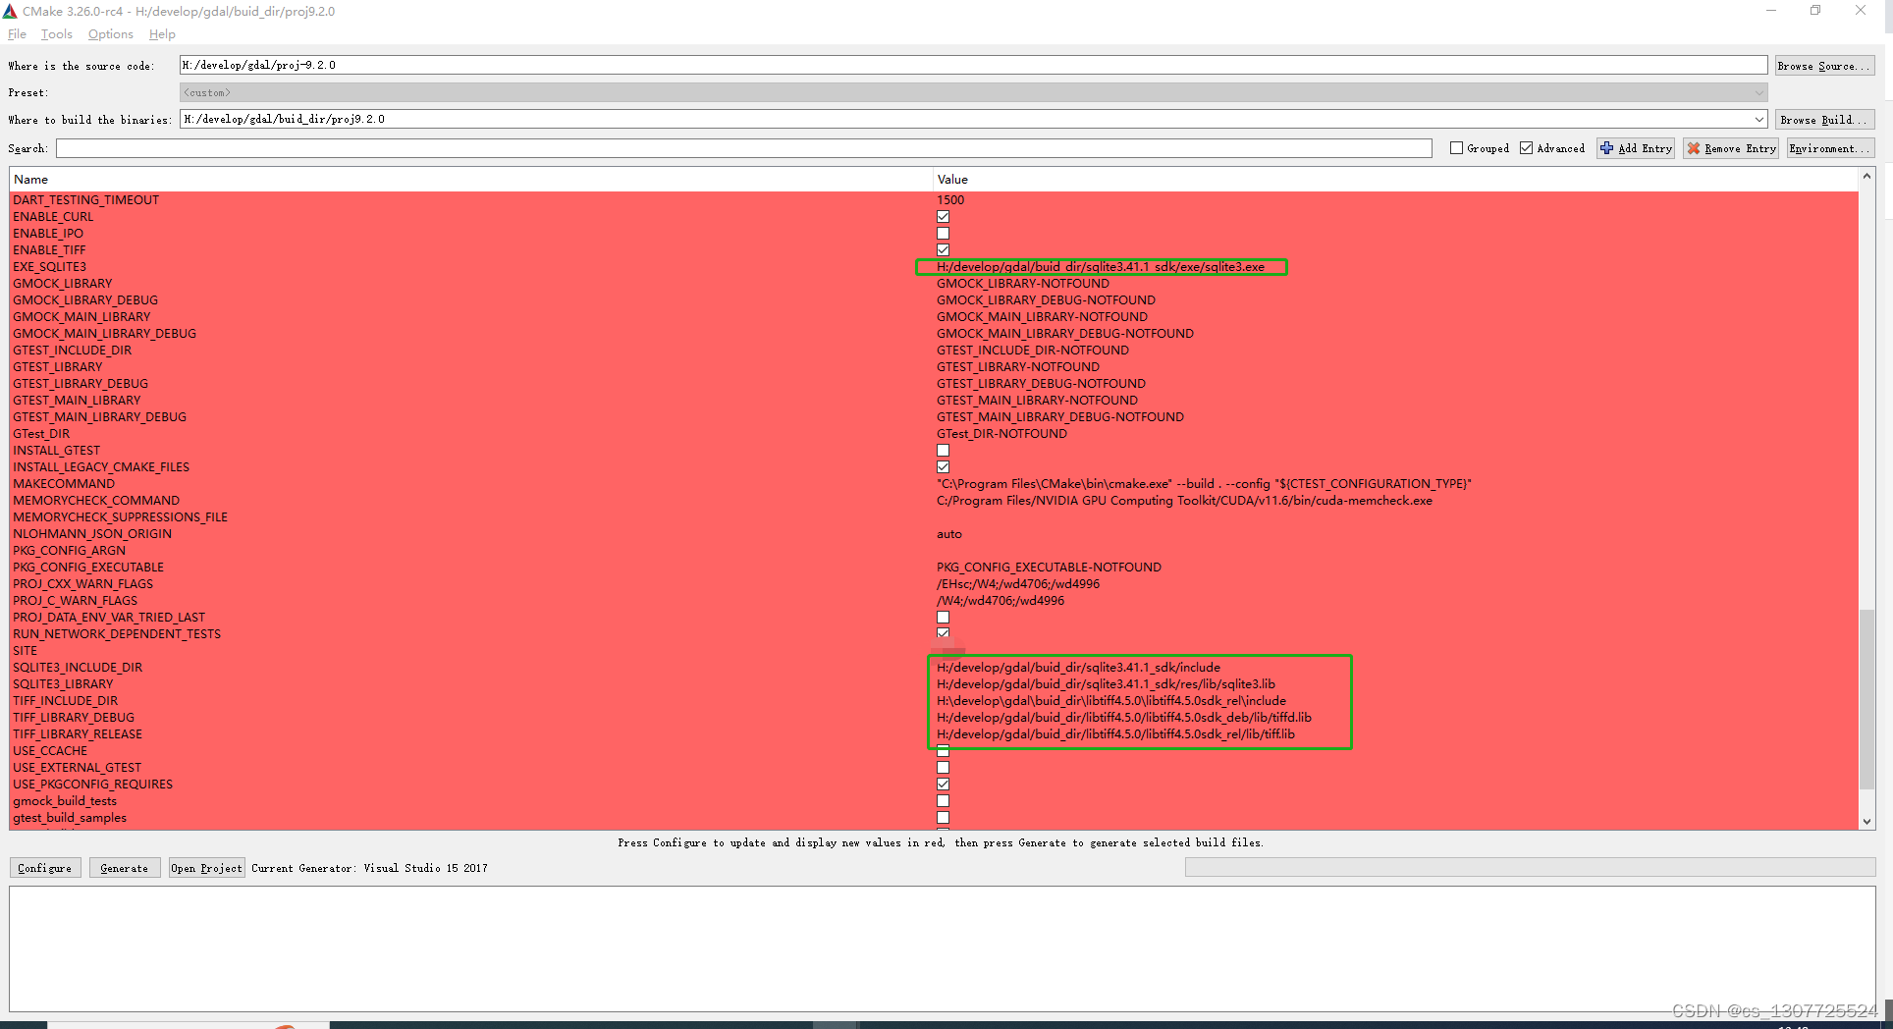Check gtest_build_samples checkbox
The width and height of the screenshot is (1893, 1029).
[x=943, y=818]
